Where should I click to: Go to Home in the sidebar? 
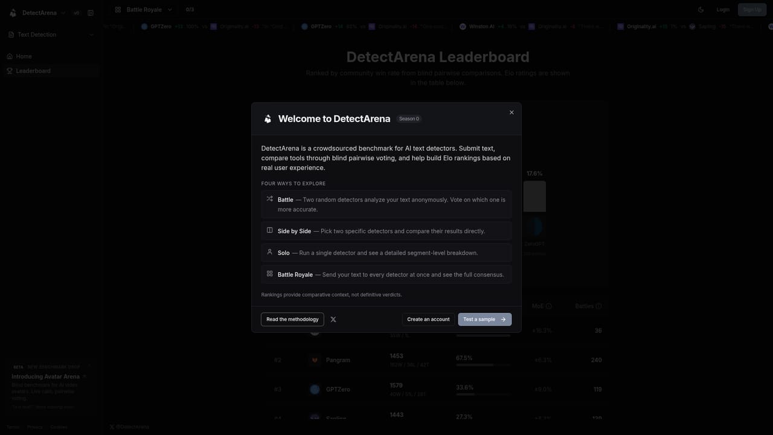tap(52, 56)
